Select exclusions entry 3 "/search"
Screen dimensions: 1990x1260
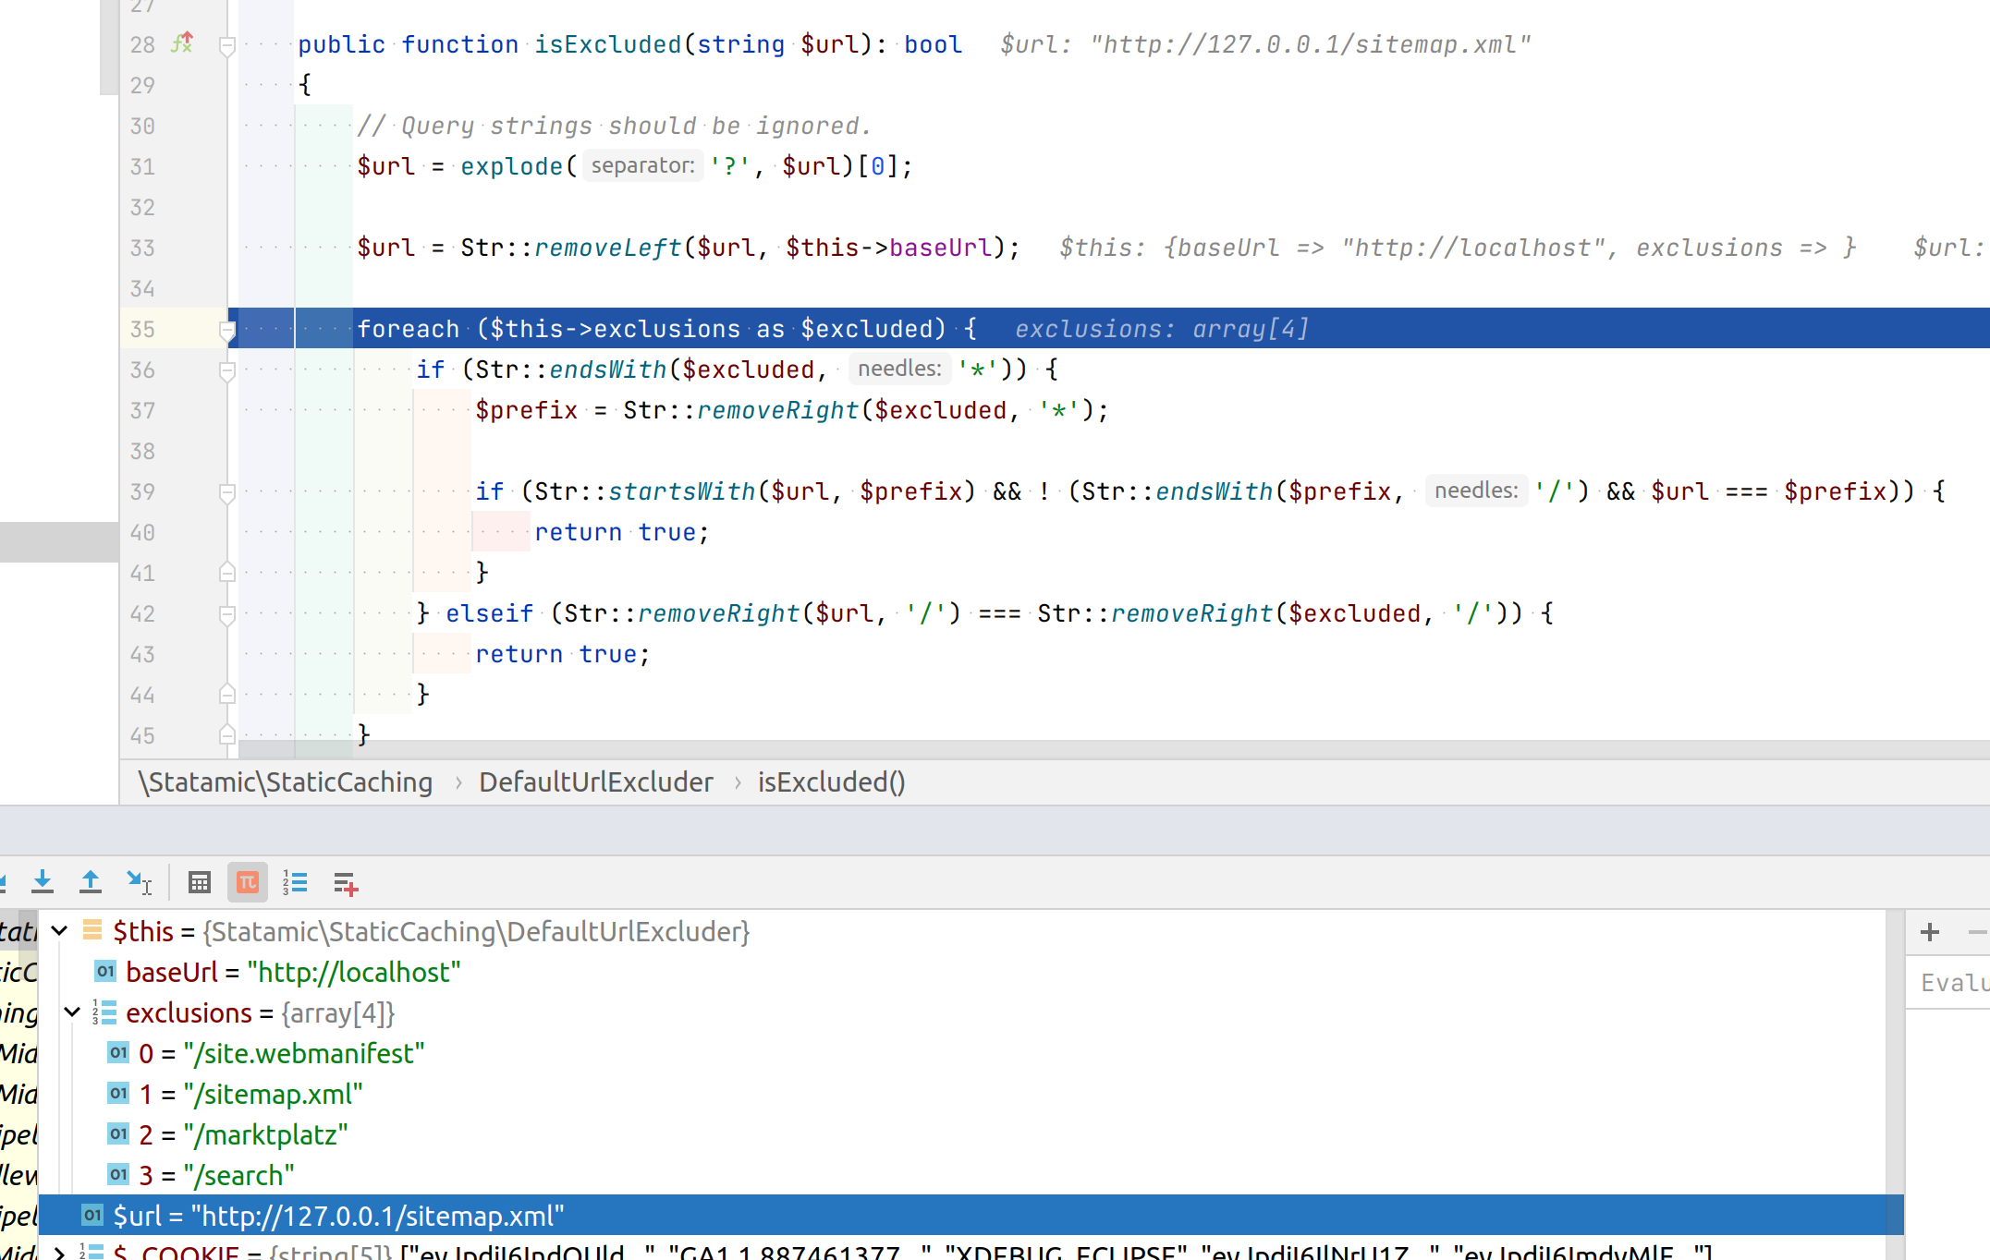(x=961, y=1175)
